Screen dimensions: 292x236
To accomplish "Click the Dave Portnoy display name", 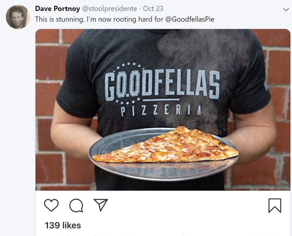I will click(57, 9).
